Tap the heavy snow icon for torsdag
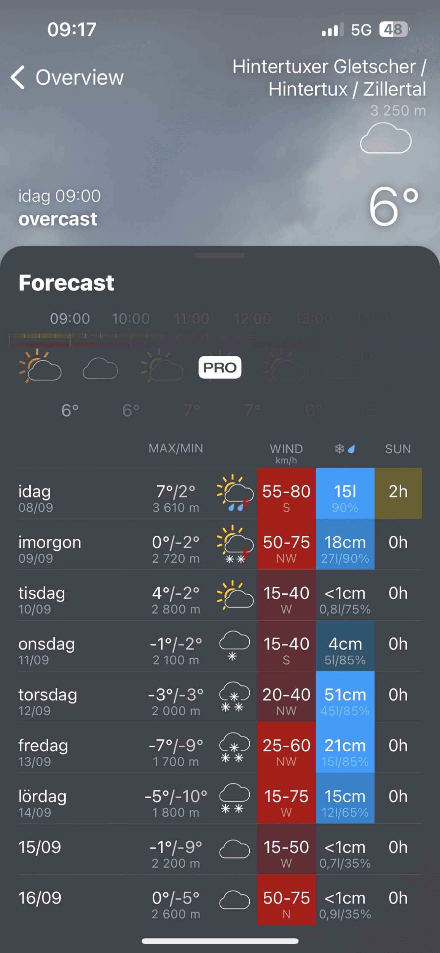 (x=234, y=696)
